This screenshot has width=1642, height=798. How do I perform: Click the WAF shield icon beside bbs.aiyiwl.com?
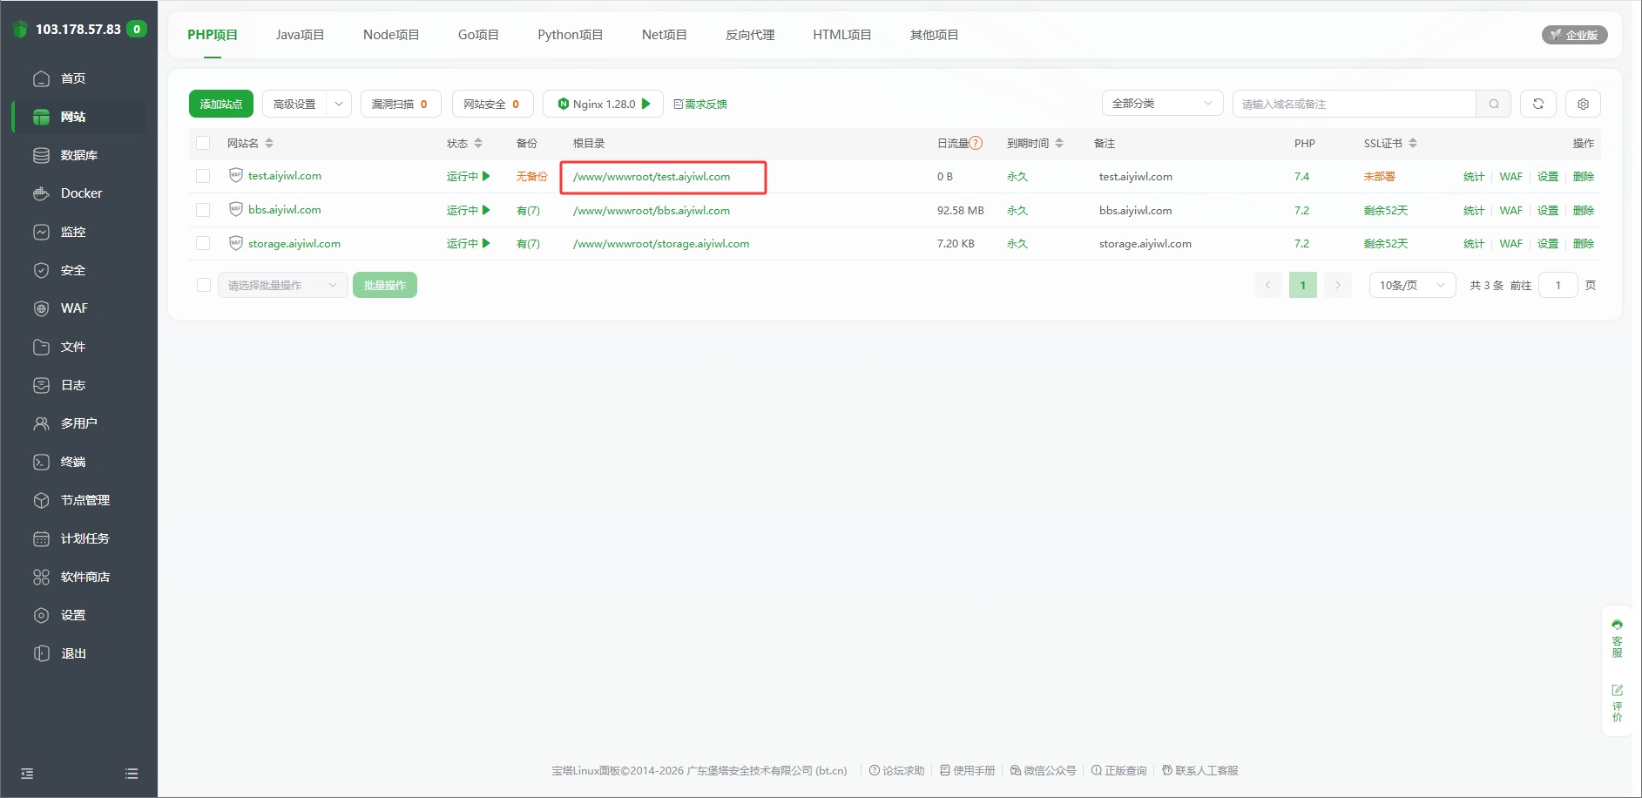235,209
